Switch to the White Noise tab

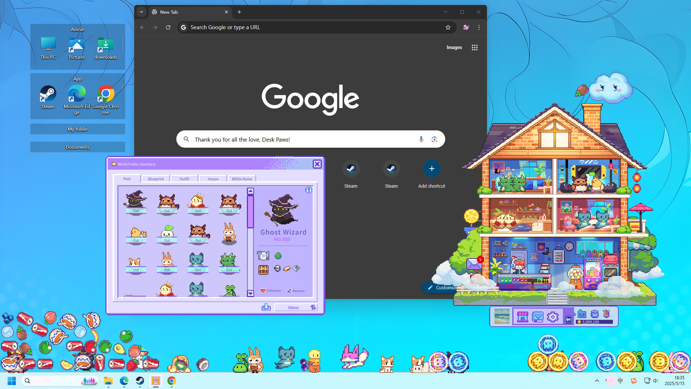(242, 178)
